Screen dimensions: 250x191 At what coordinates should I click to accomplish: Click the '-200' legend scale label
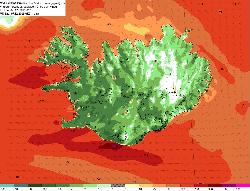click(44, 189)
